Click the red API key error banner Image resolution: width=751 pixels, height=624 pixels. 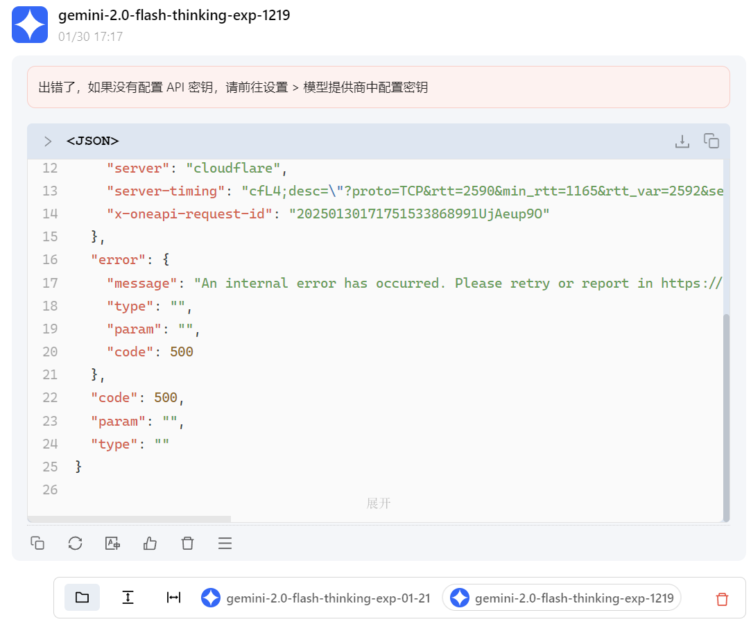click(x=379, y=87)
